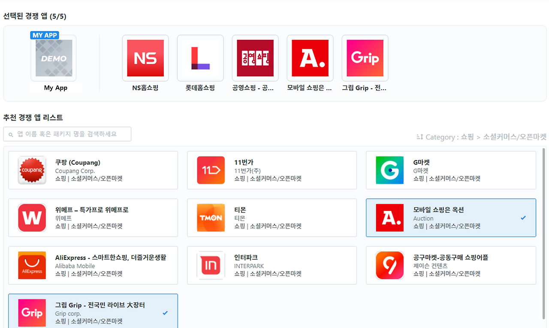Click the 추천 경쟁 앱 리스트 heading

[x=33, y=117]
